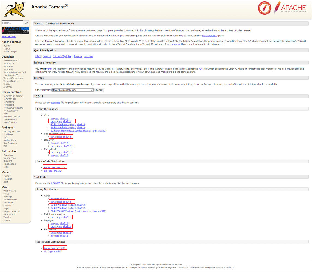Jump to 10.1.0-M7 (alpha) quick link
The height and width of the screenshot is (272, 312).
(62, 56)
